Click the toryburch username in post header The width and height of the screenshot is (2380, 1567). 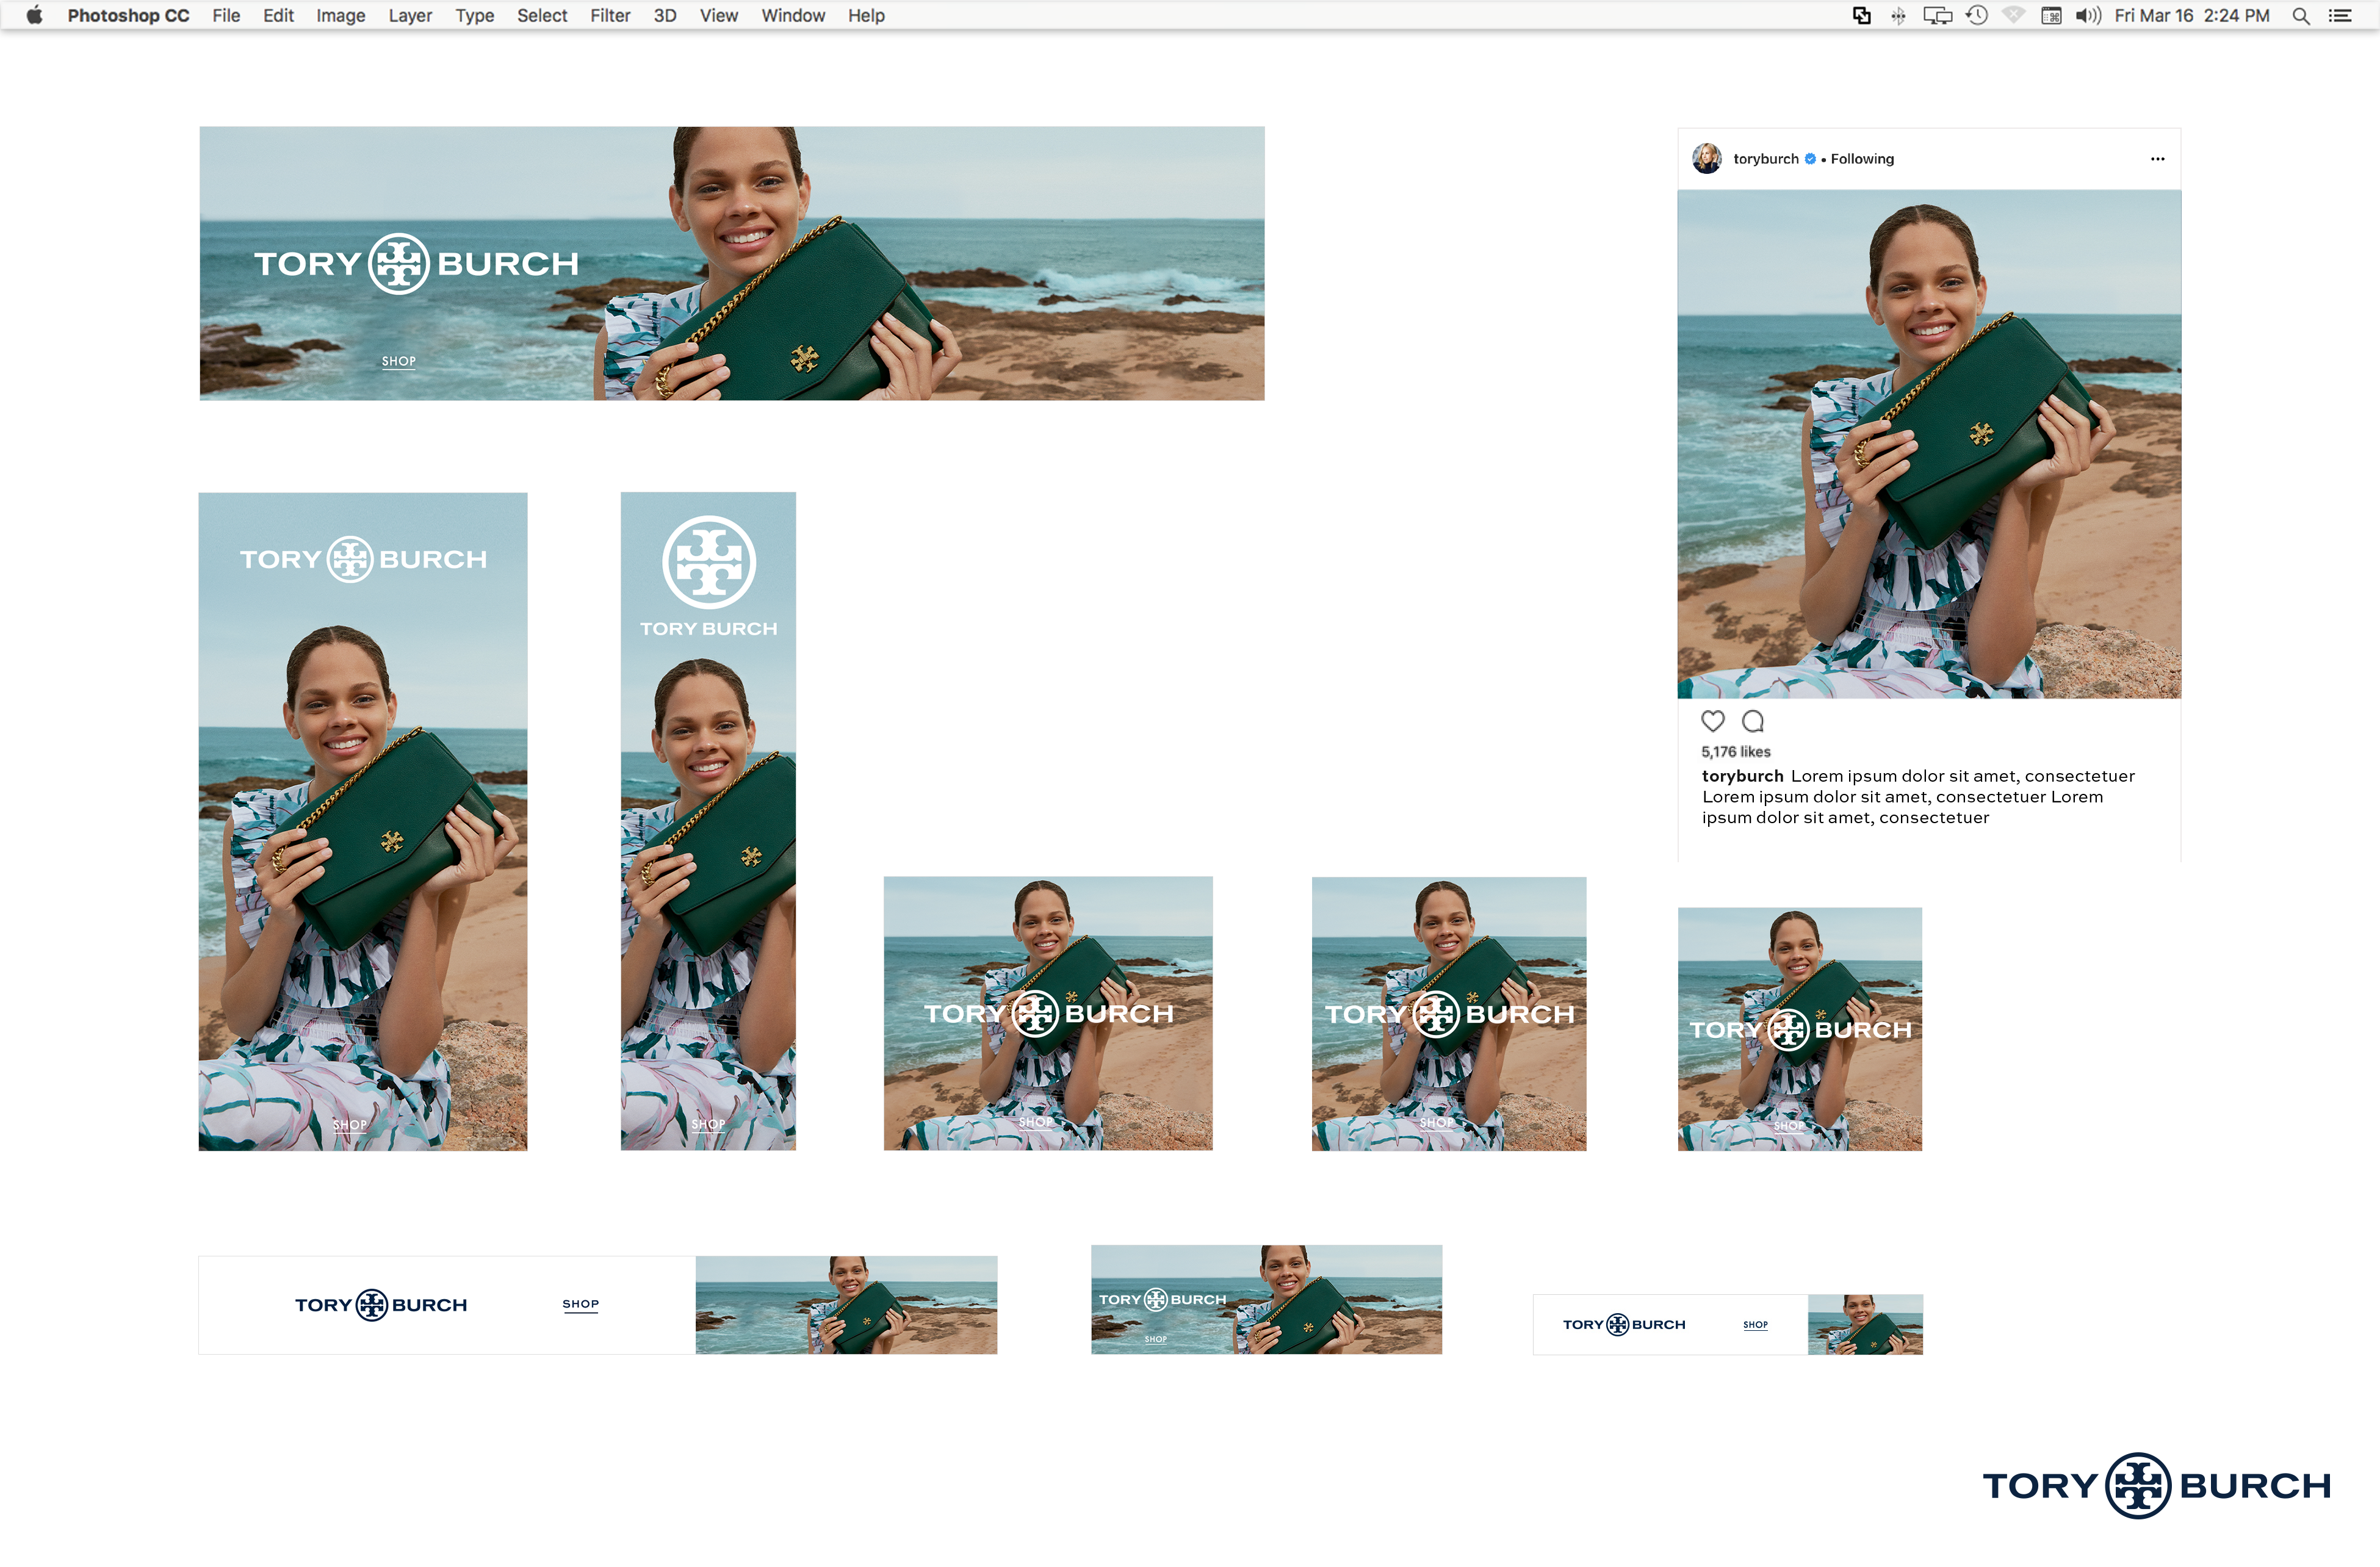(1765, 159)
